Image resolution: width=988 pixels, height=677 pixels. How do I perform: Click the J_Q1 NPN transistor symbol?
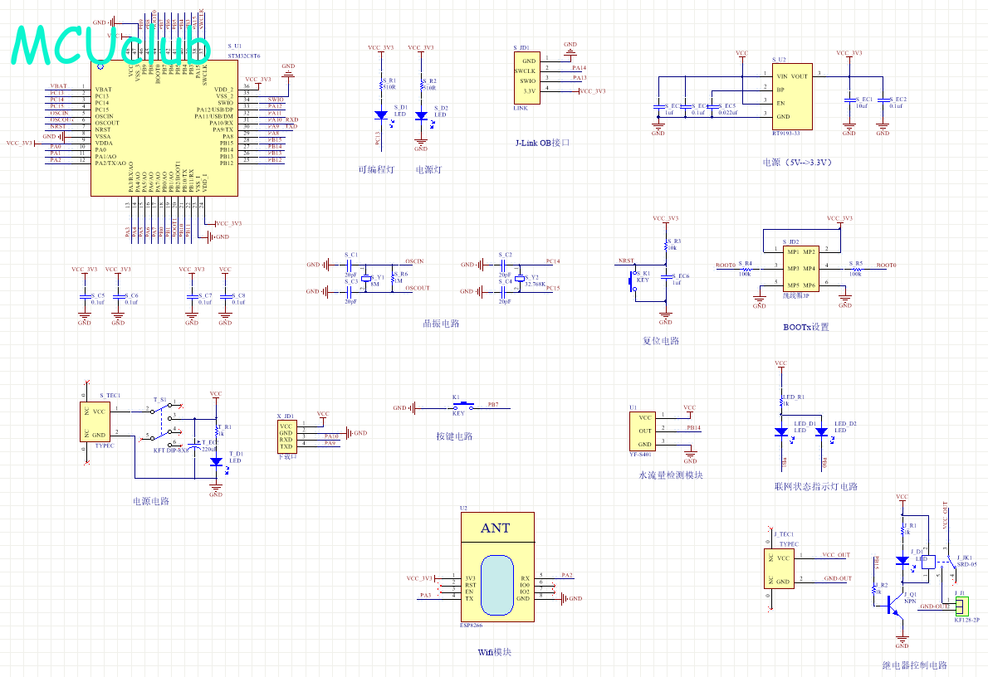tap(896, 606)
